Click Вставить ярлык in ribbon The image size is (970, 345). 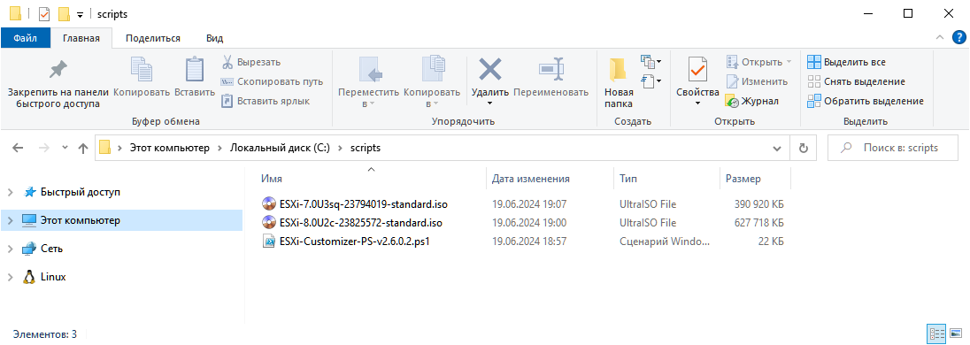(266, 101)
